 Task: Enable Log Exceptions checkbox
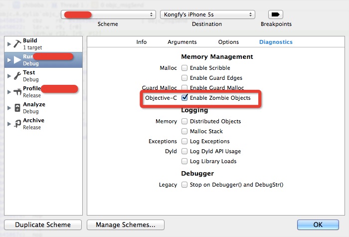tap(184, 141)
